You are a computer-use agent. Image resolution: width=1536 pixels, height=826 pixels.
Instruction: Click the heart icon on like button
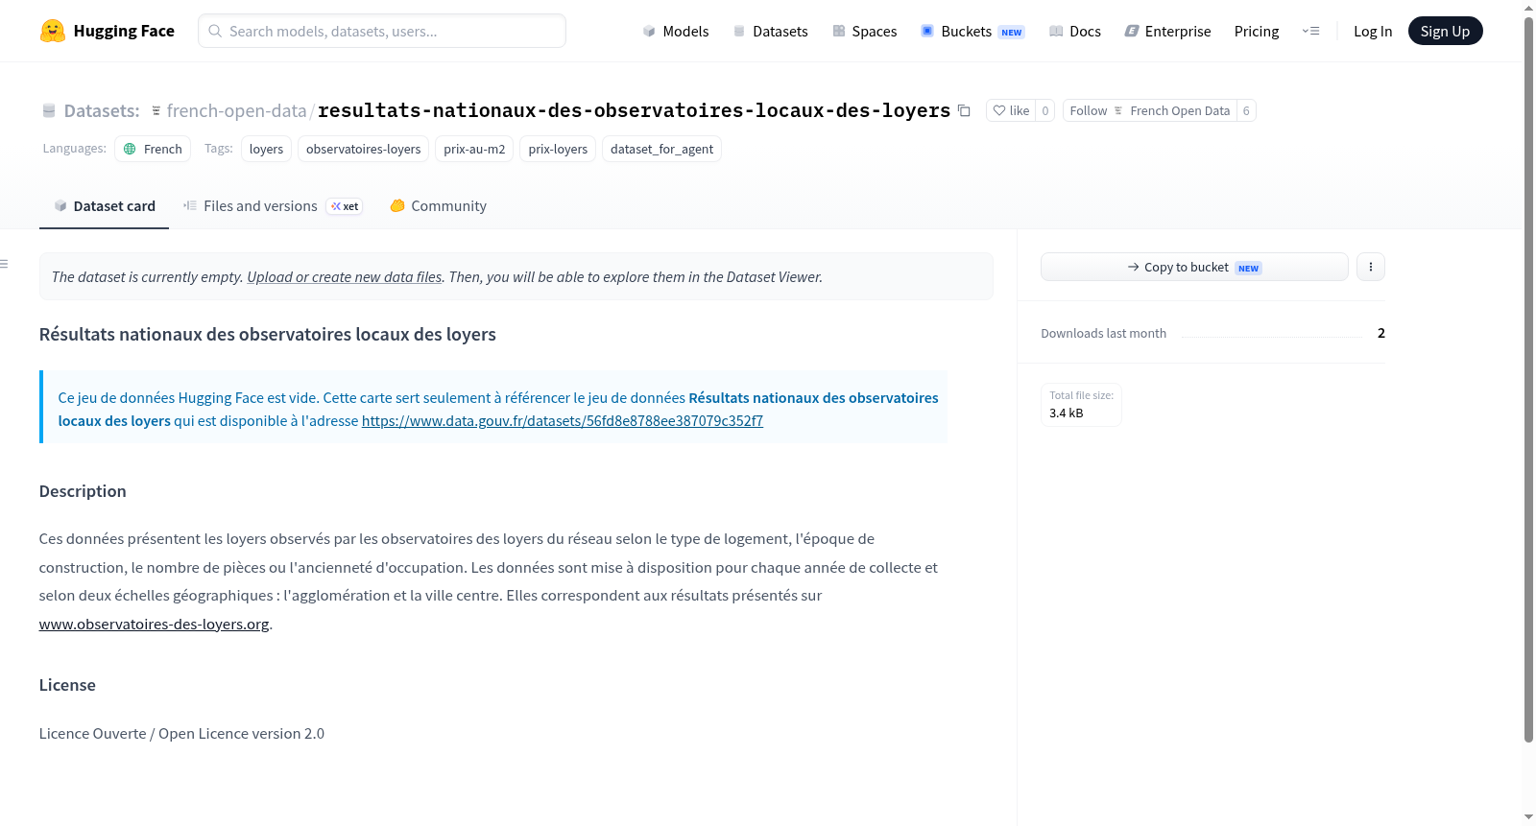pyautogui.click(x=999, y=110)
